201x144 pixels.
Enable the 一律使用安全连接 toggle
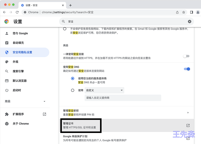[x=186, y=56]
